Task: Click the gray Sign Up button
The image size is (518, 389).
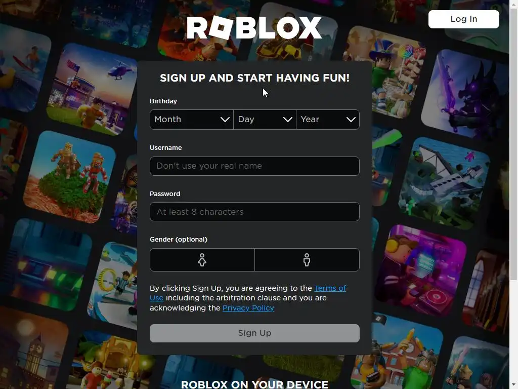Action: tap(255, 333)
